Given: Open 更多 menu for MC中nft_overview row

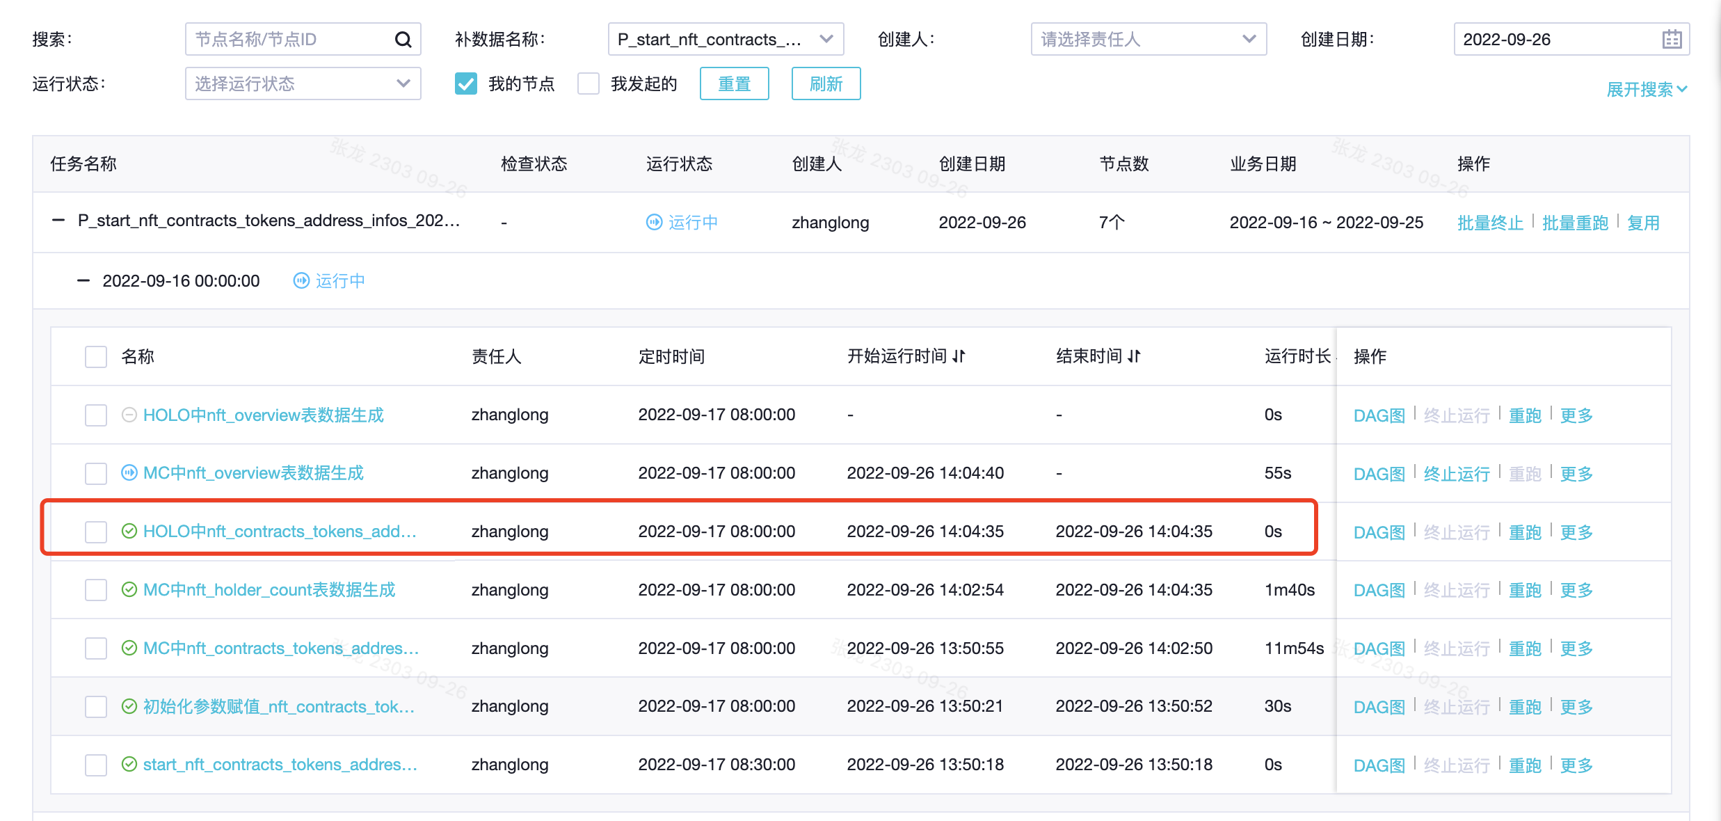Looking at the screenshot, I should click(x=1576, y=474).
